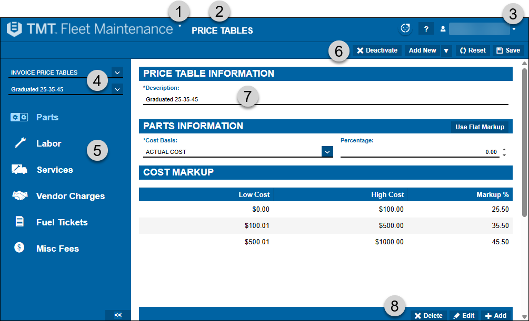Click the Services icon
This screenshot has height=321, width=529.
(19, 170)
